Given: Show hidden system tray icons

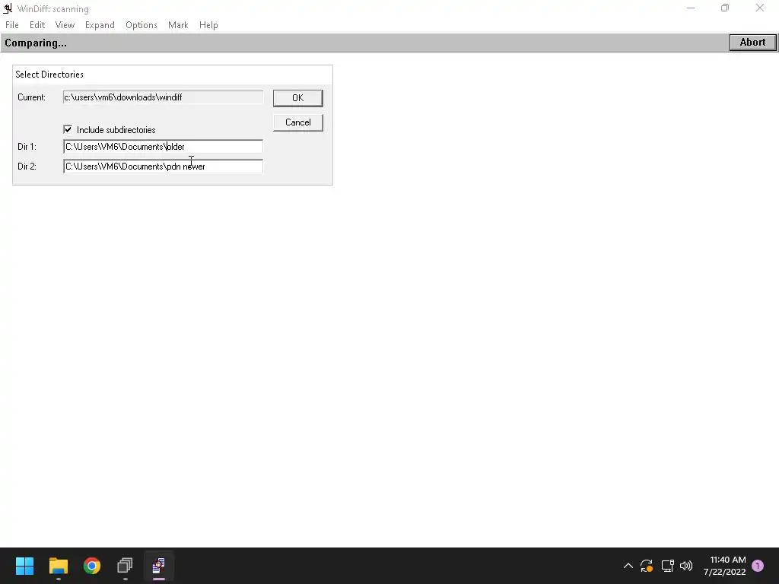Looking at the screenshot, I should [628, 566].
